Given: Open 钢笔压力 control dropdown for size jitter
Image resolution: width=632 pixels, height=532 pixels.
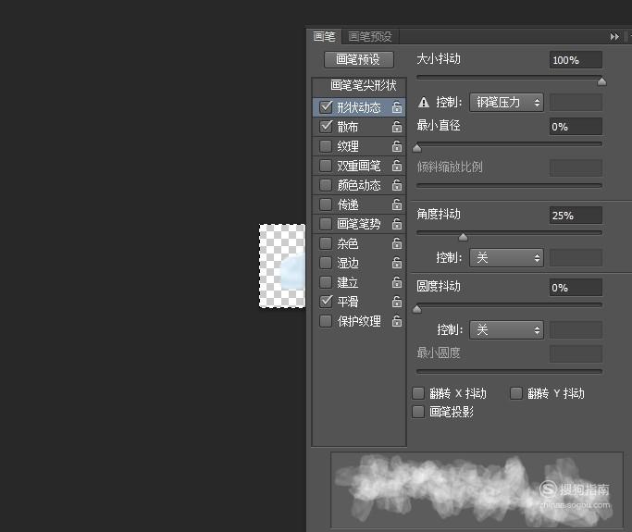Looking at the screenshot, I should [x=507, y=103].
